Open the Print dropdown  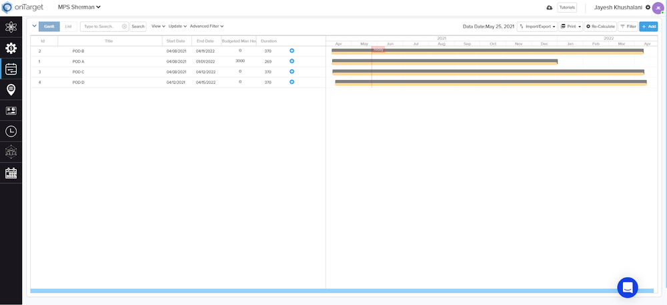[x=570, y=27]
